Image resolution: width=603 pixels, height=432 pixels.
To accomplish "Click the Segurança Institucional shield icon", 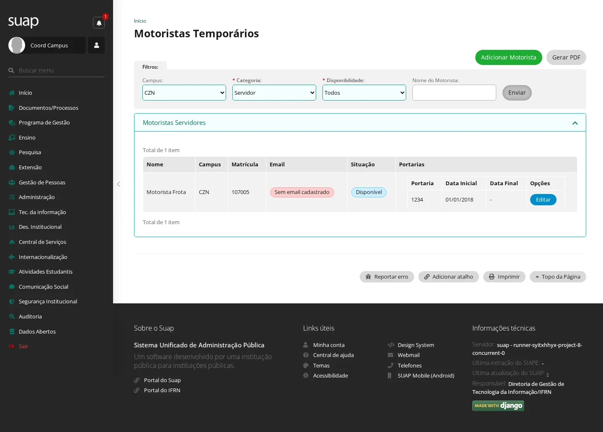I will [12, 301].
